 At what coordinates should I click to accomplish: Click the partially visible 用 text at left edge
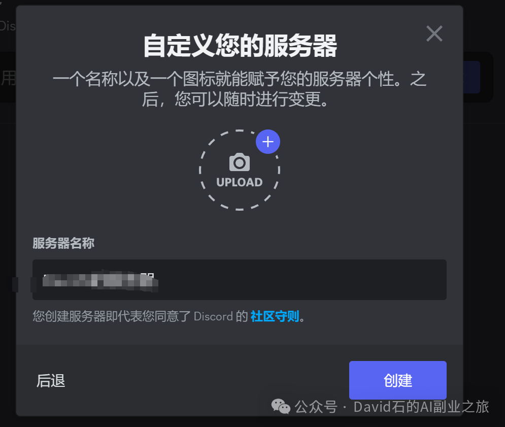8,78
